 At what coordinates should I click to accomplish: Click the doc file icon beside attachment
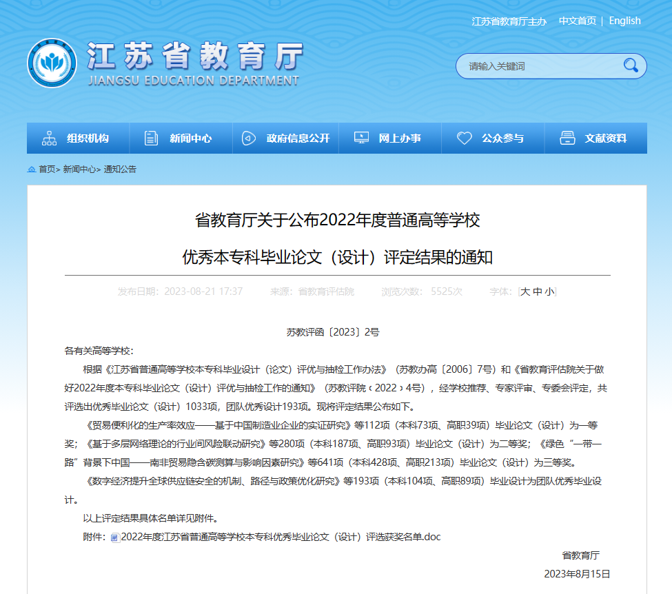115,537
